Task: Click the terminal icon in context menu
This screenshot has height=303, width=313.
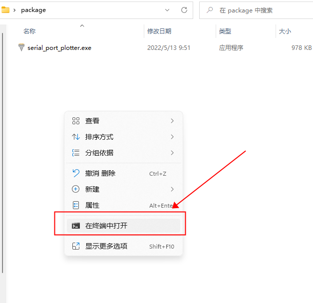Action: coord(76,226)
